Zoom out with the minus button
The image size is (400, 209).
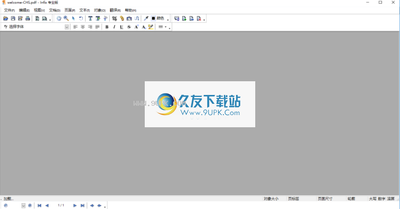click(x=6, y=206)
